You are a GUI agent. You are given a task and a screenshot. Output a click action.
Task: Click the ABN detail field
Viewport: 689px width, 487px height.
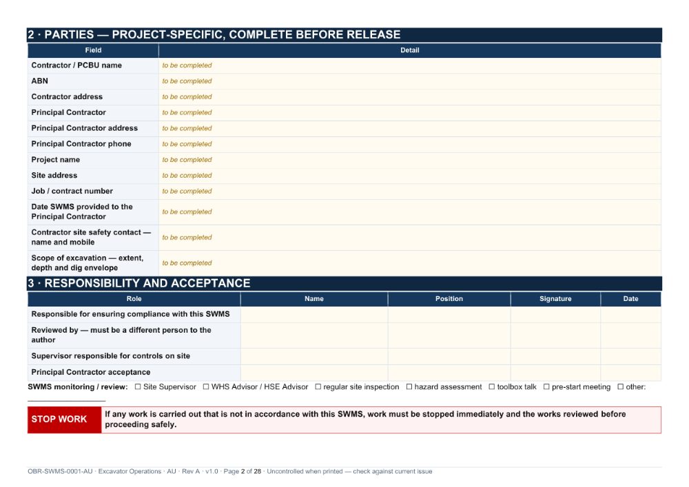(x=409, y=81)
